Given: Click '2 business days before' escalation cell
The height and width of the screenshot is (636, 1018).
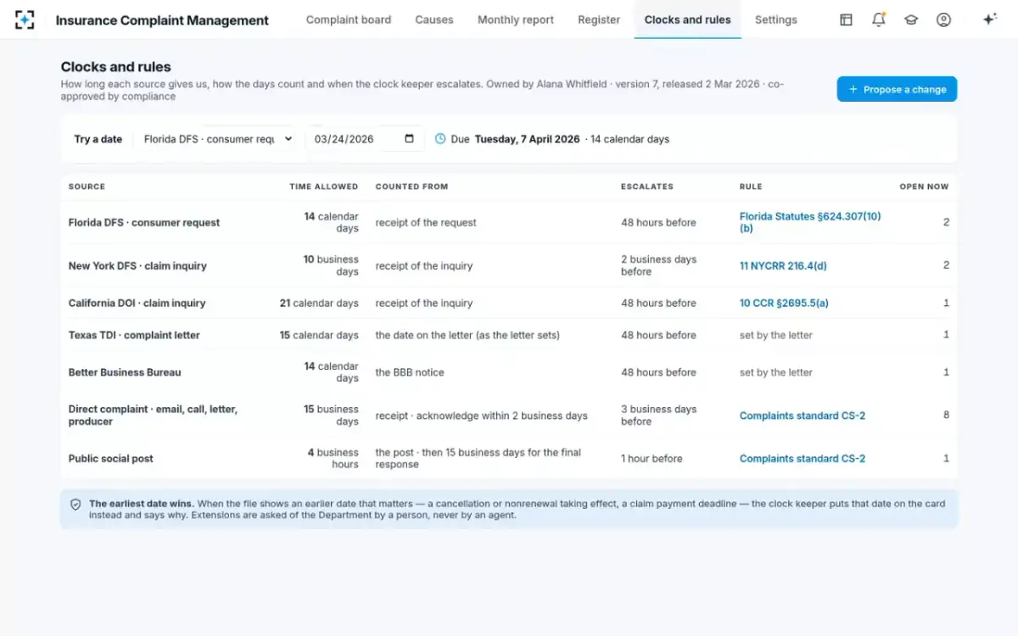Looking at the screenshot, I should pos(658,265).
